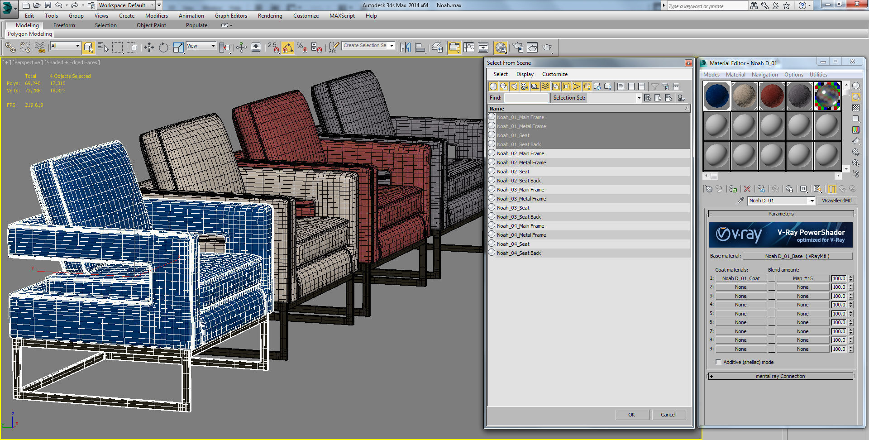Click the Find input field

click(x=526, y=98)
